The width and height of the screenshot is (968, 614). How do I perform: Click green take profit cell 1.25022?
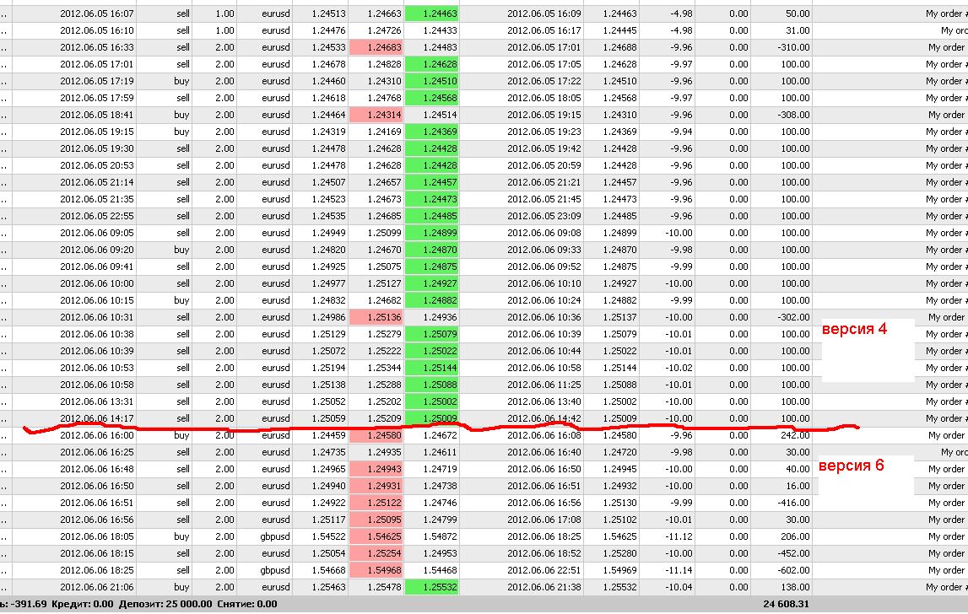(431, 351)
